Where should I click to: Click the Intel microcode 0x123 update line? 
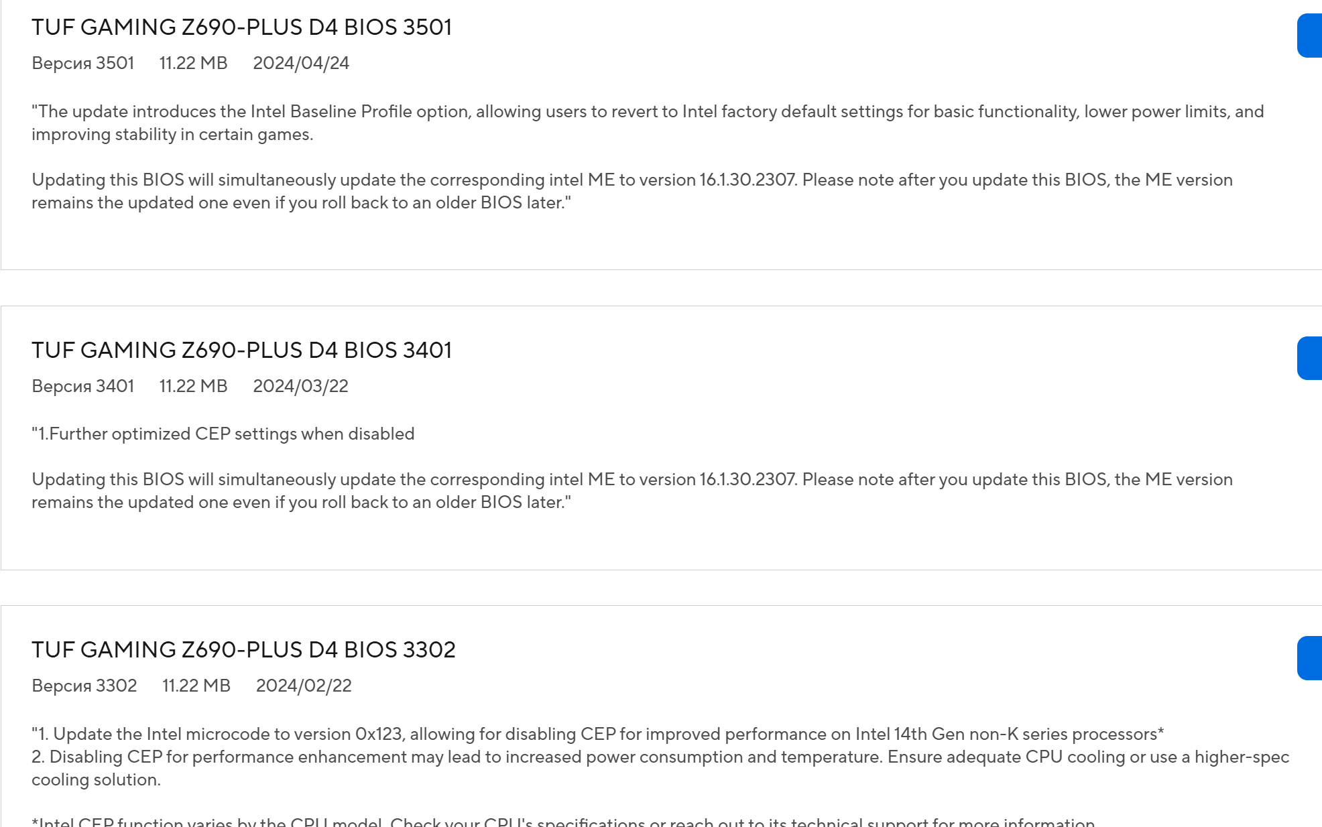click(x=598, y=735)
